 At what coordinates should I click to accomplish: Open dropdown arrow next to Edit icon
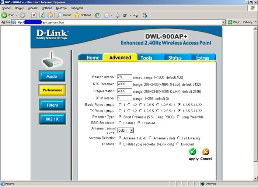(130, 15)
